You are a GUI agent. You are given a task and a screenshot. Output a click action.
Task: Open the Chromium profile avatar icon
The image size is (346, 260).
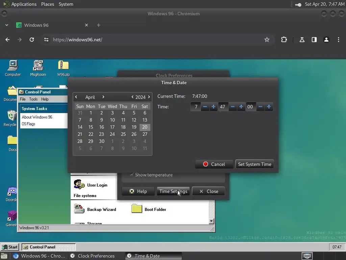326,40
